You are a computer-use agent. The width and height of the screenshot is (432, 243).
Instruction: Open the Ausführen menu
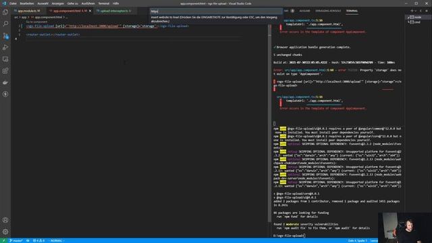tap(88, 3)
